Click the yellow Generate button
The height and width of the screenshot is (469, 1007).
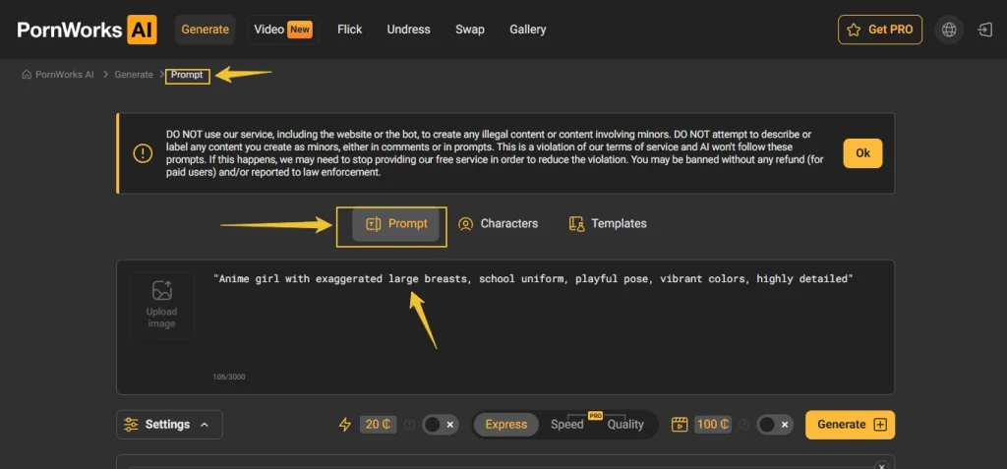point(850,425)
